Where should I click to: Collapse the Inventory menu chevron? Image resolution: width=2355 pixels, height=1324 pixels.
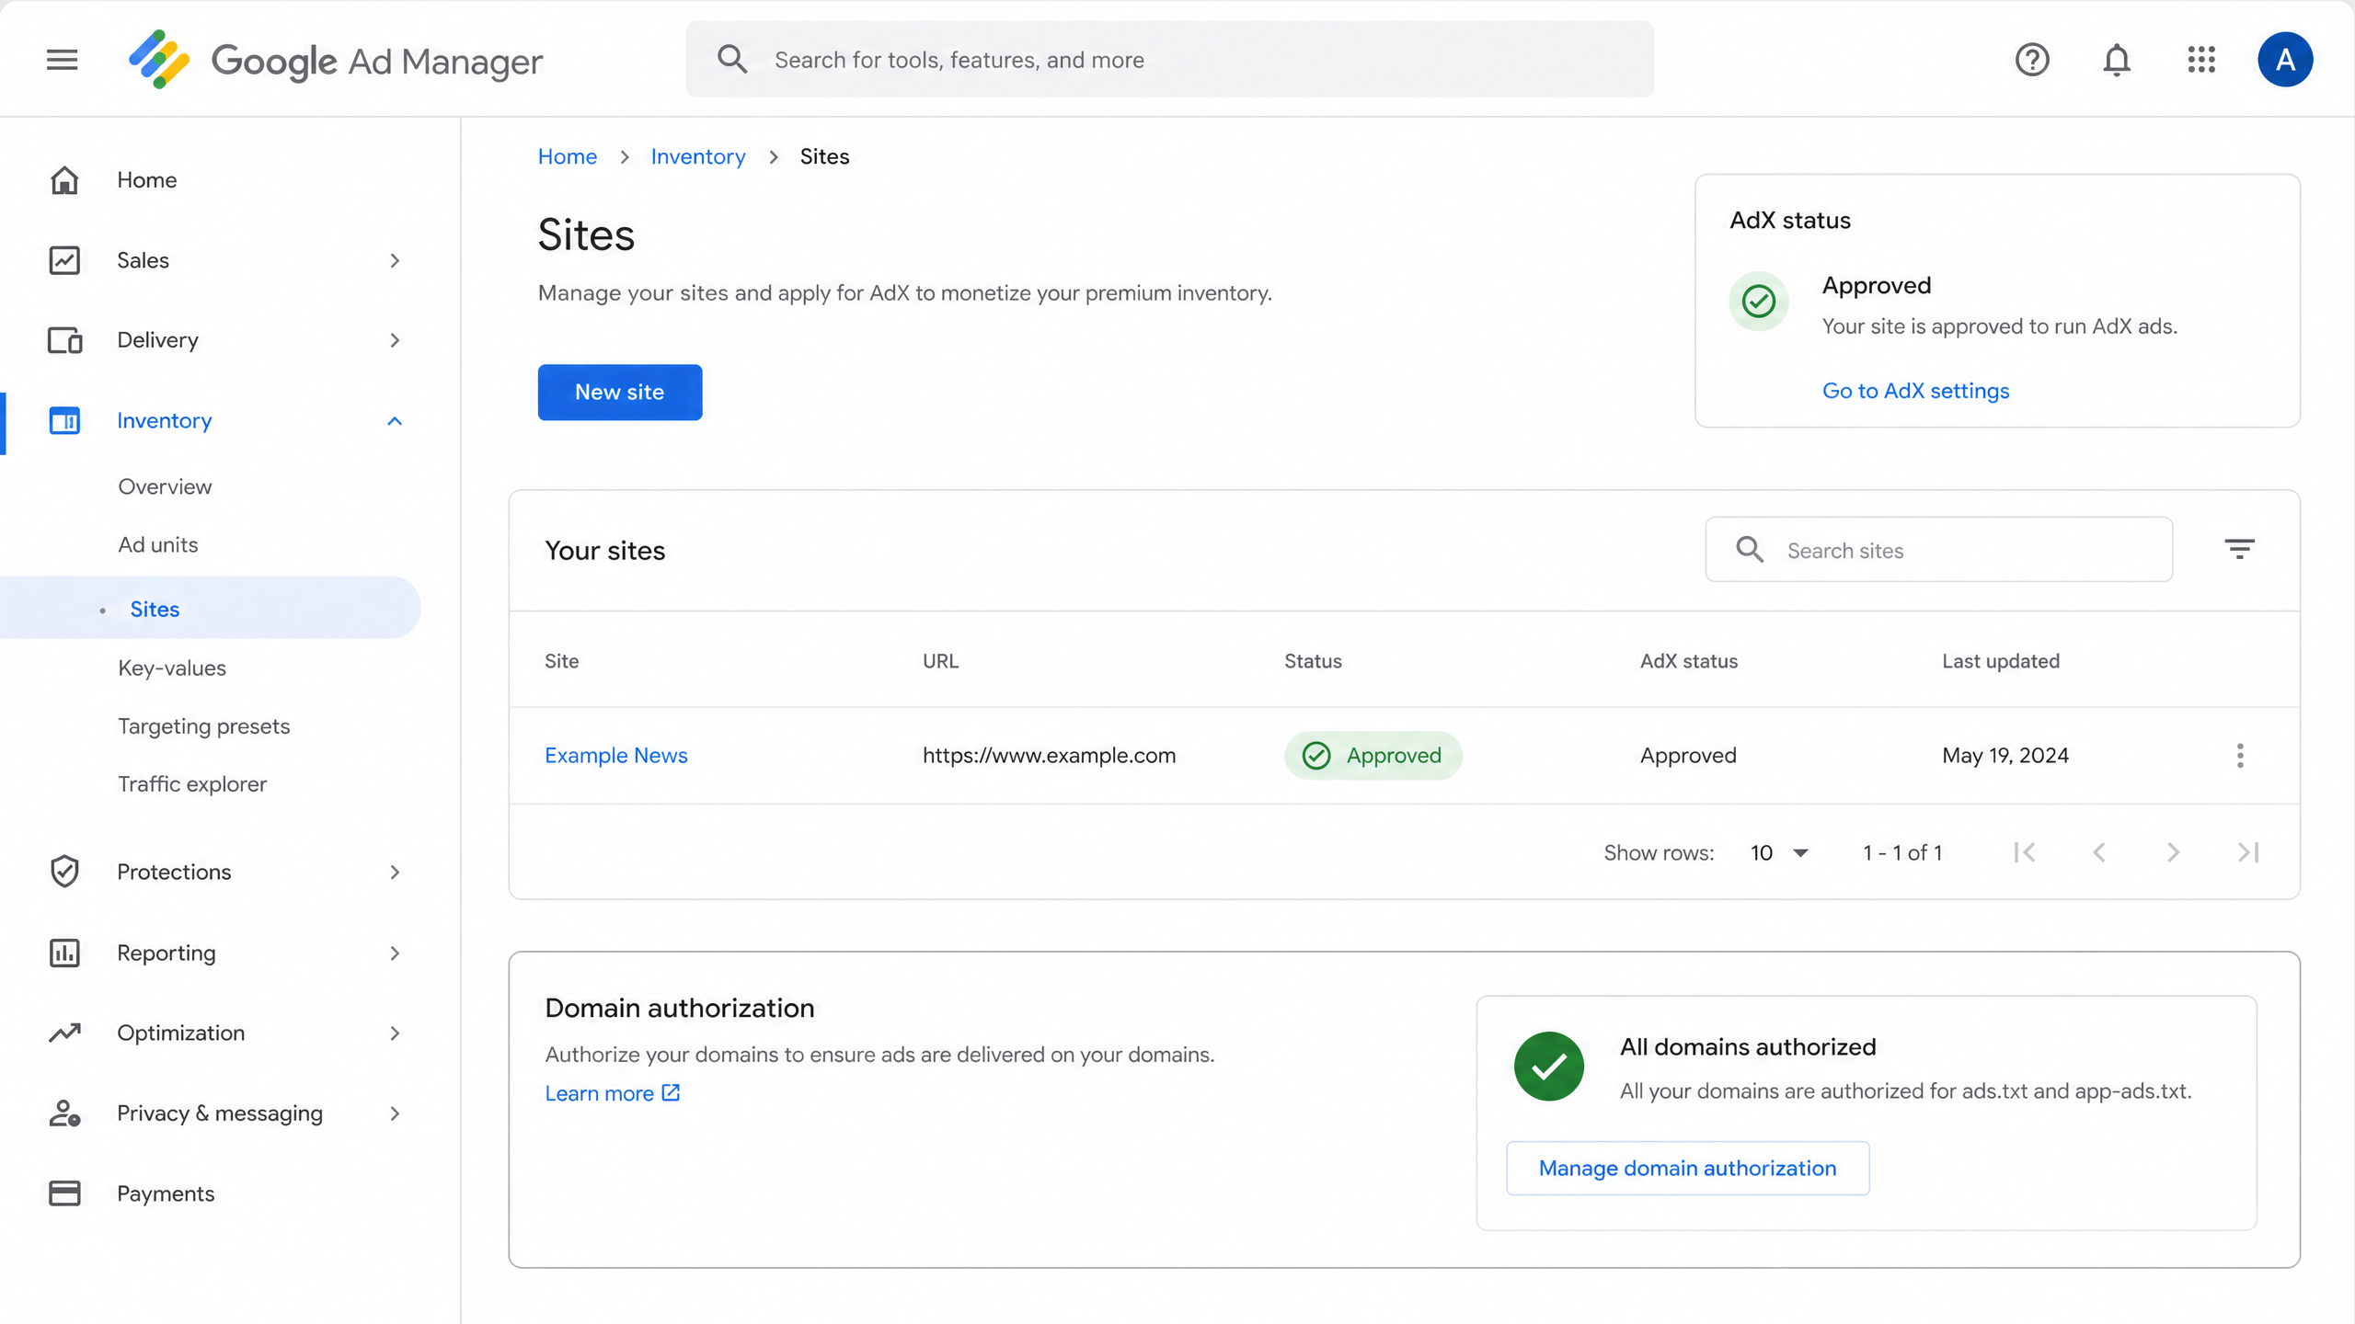click(395, 421)
